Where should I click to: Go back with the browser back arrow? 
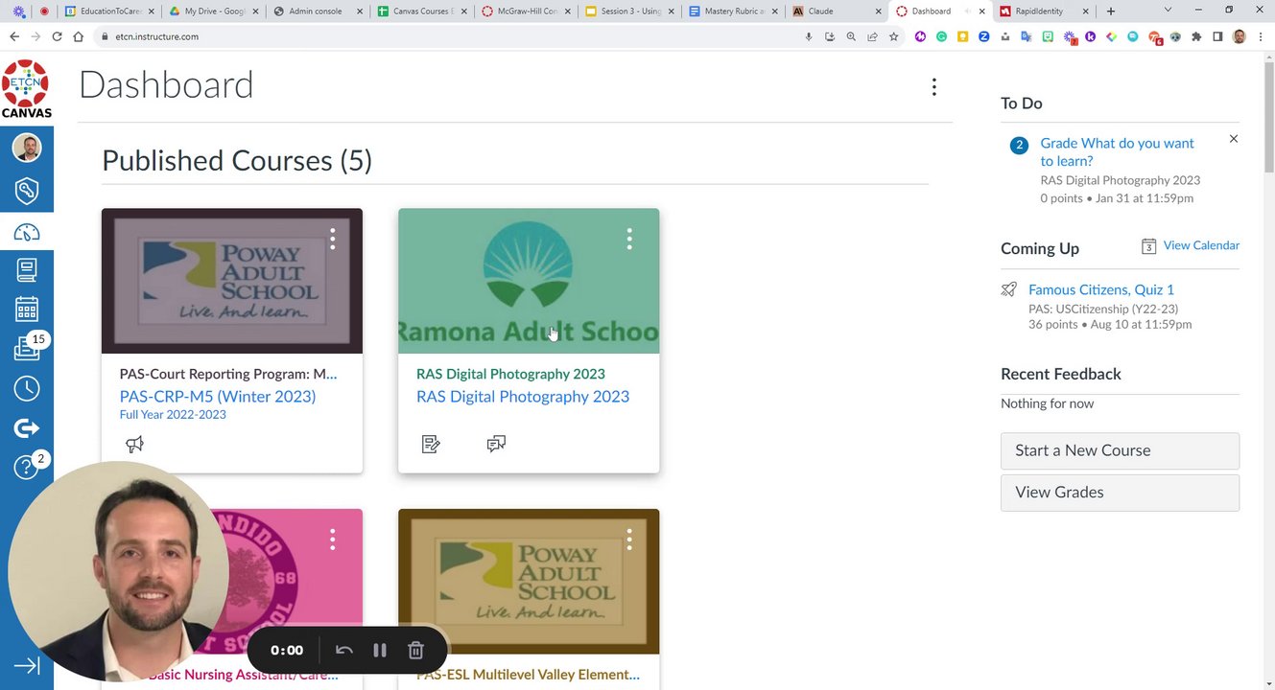[x=14, y=36]
